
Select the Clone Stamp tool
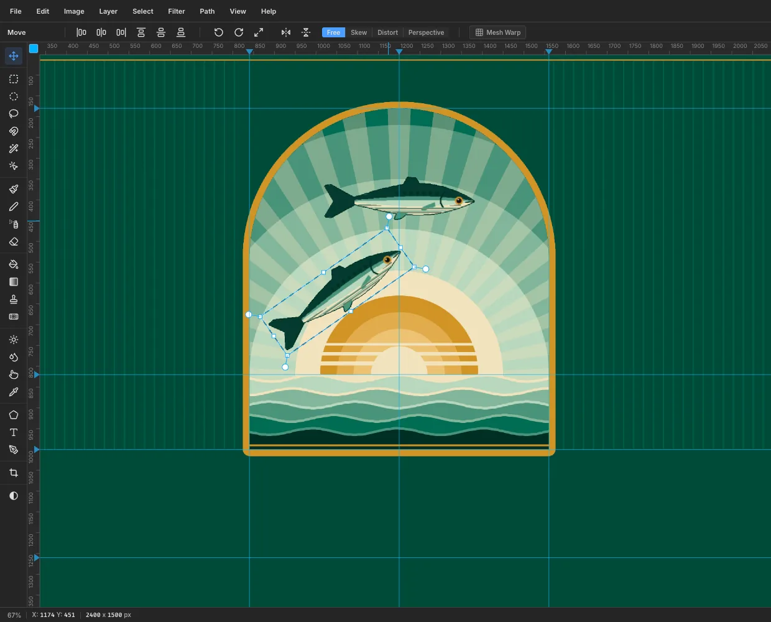point(14,299)
